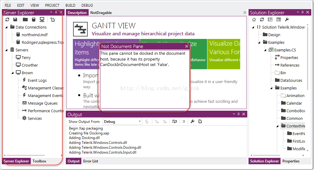Click the home icon in Solution Explorer
This screenshot has height=170, width=314.
point(254,19)
